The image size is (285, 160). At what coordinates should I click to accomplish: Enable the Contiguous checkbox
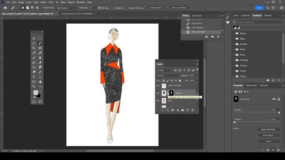click(x=112, y=8)
